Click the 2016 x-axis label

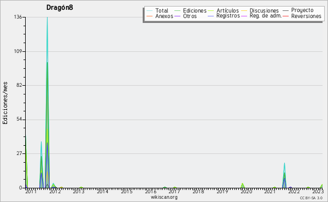(x=151, y=191)
